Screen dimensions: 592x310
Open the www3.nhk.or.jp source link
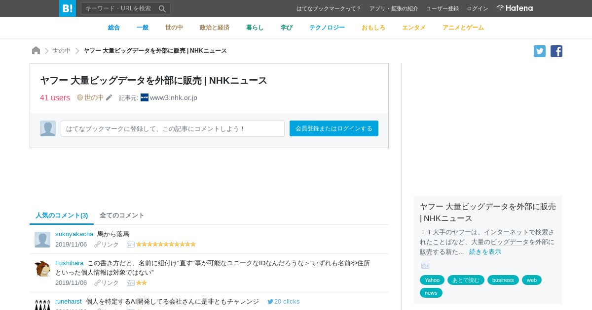point(174,97)
